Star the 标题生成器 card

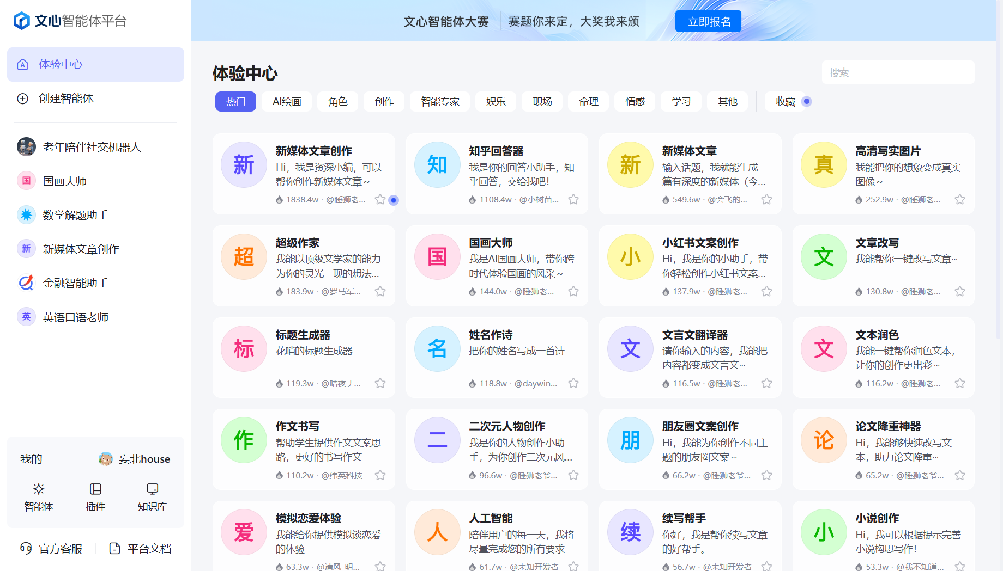point(380,384)
